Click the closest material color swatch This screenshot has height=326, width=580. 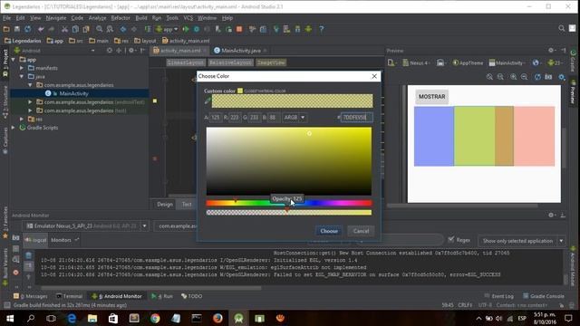click(x=240, y=91)
